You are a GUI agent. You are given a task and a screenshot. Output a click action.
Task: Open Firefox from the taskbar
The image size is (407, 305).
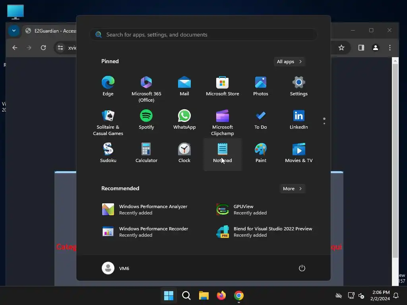pyautogui.click(x=221, y=295)
